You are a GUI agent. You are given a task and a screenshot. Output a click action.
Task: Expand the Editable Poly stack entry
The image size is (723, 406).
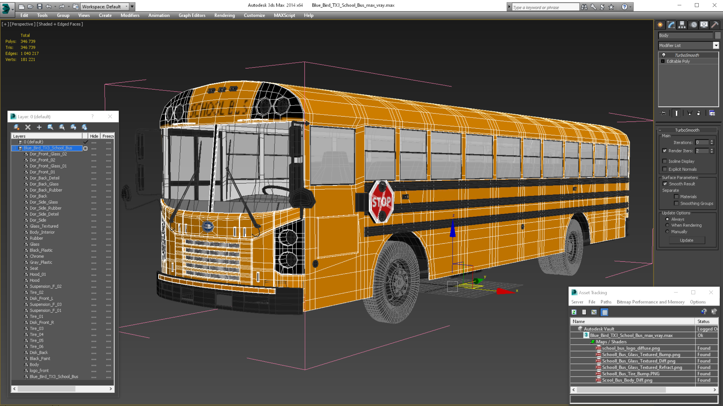(x=663, y=61)
